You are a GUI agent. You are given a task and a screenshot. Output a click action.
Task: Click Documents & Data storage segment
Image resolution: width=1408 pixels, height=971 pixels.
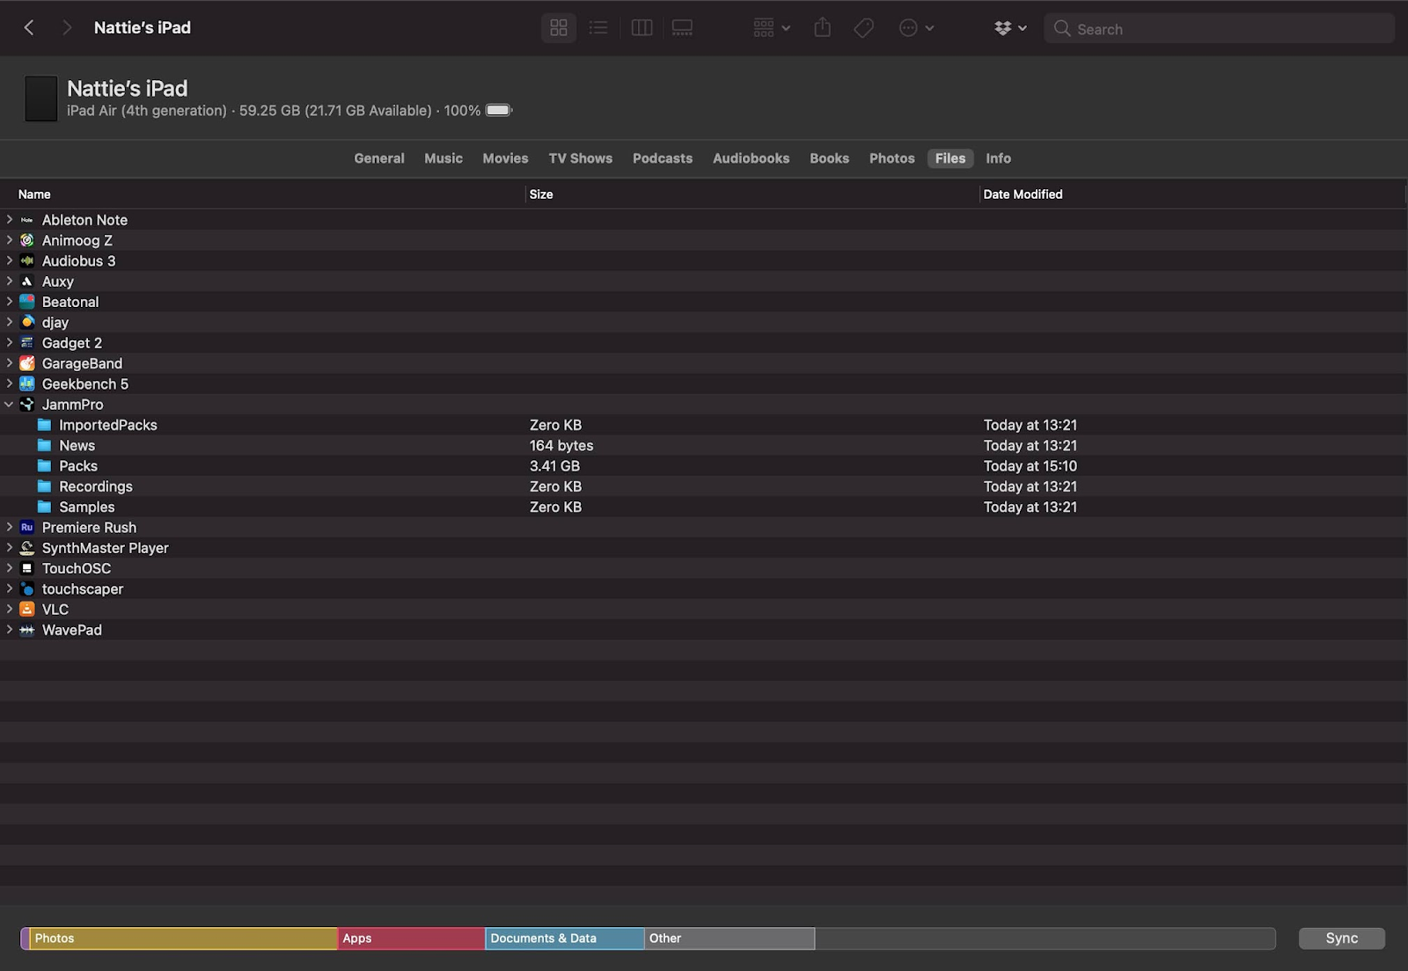pos(565,938)
